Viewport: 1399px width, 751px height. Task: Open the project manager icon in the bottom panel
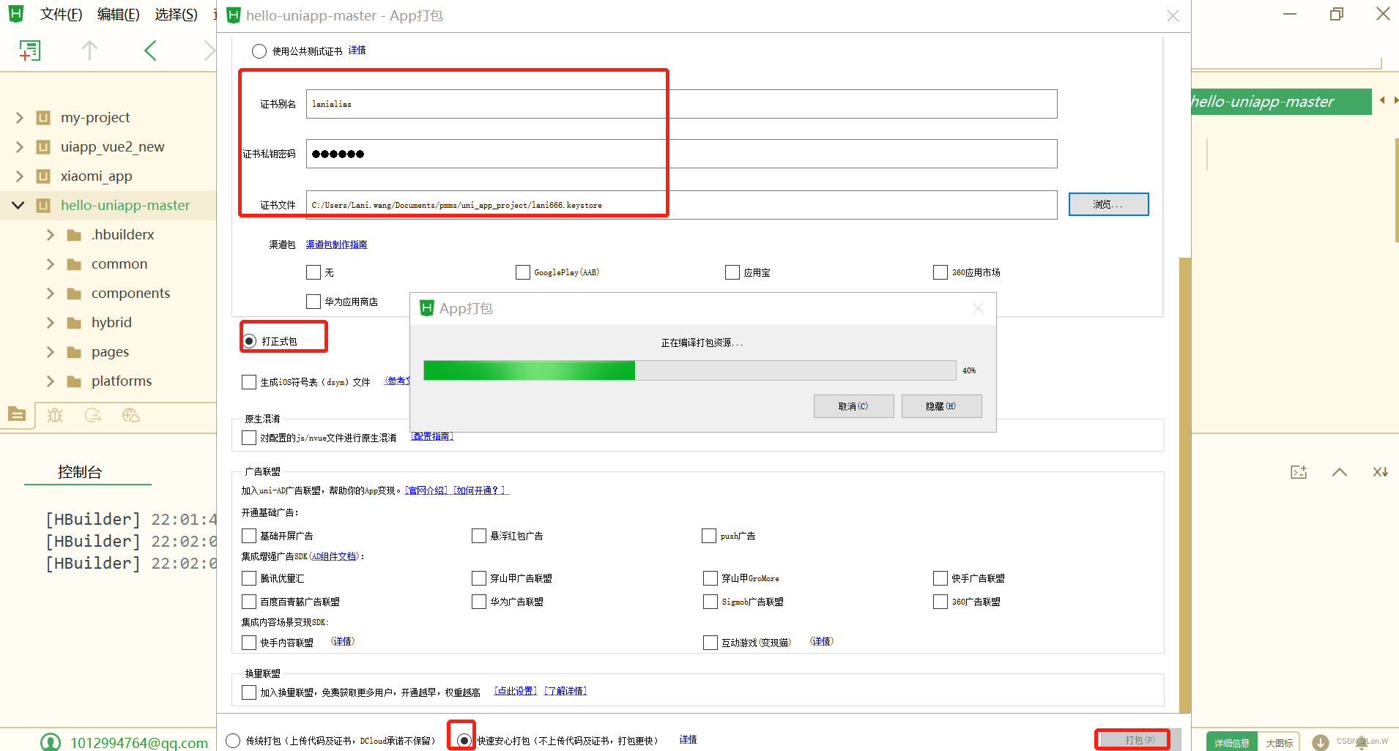coord(17,415)
